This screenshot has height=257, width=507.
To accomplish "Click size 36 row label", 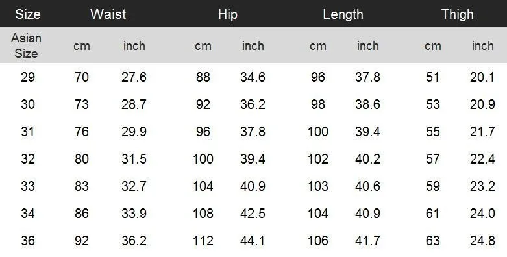I will [27, 241].
